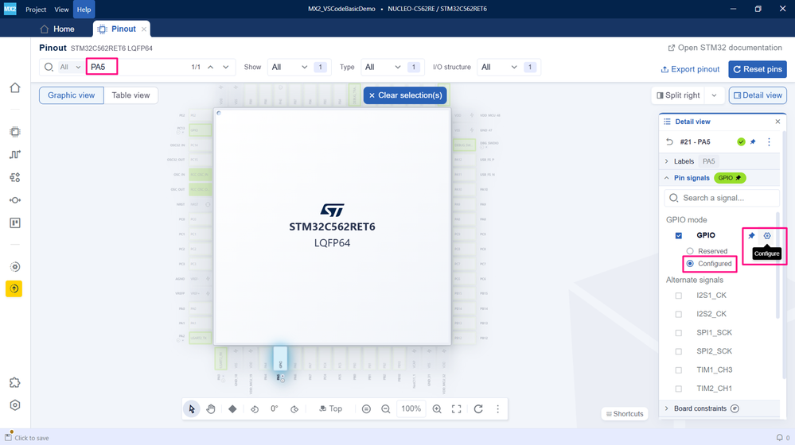Check the TIM1_CH3 alternate signal
The width and height of the screenshot is (795, 445).
coord(679,370)
